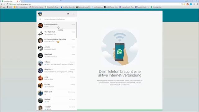
Task: Open the Aary conversation
Action: point(57,78)
